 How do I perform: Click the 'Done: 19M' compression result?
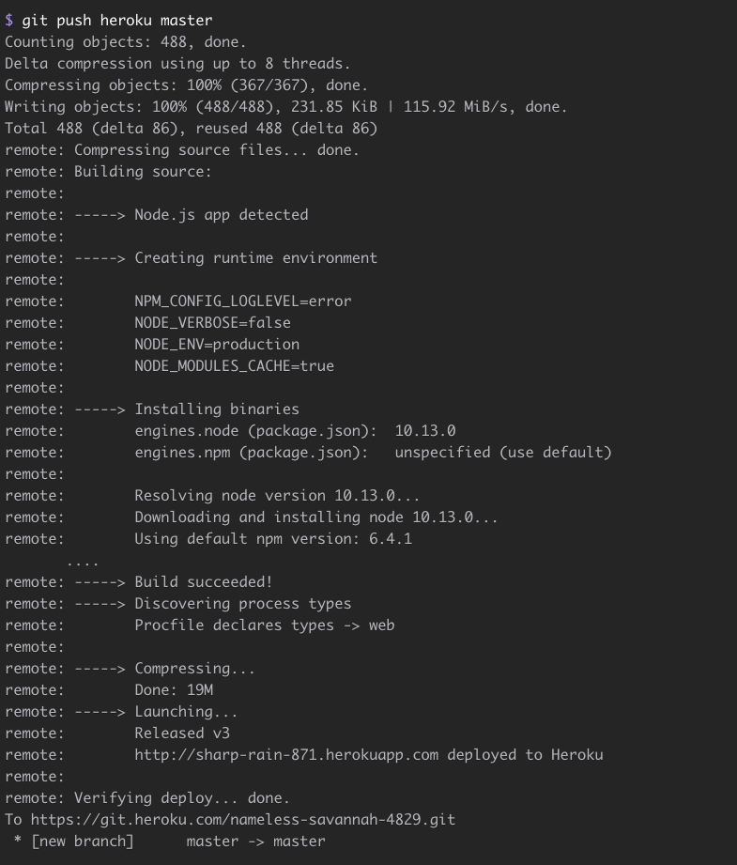tap(177, 690)
